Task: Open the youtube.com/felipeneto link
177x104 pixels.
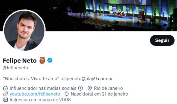Action: (x=35, y=94)
